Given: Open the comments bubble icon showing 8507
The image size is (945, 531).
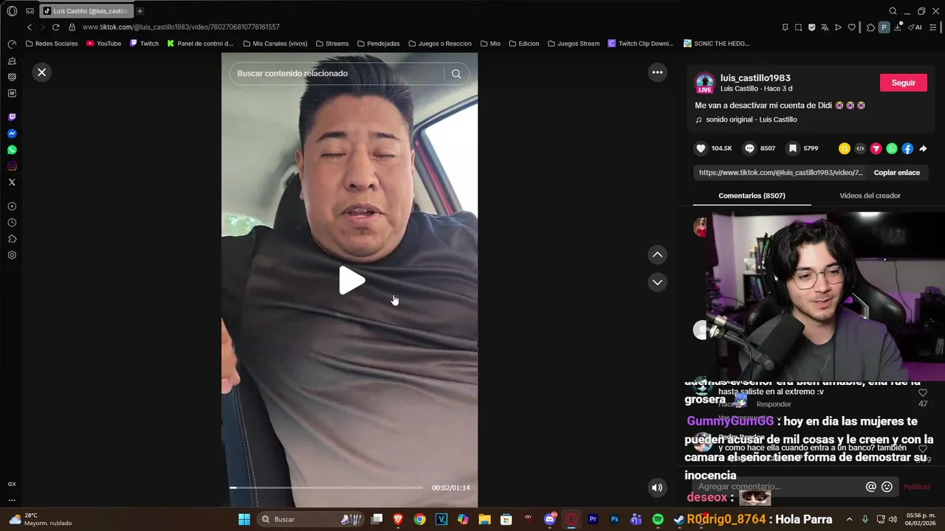Looking at the screenshot, I should pos(749,148).
